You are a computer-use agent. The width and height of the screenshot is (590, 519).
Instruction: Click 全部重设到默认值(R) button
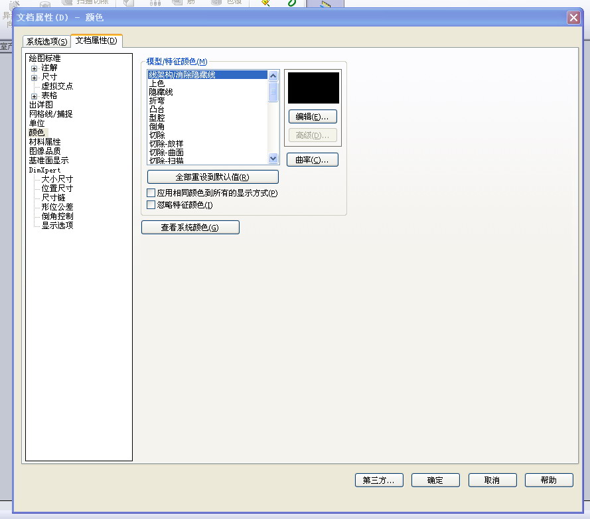[x=213, y=177]
